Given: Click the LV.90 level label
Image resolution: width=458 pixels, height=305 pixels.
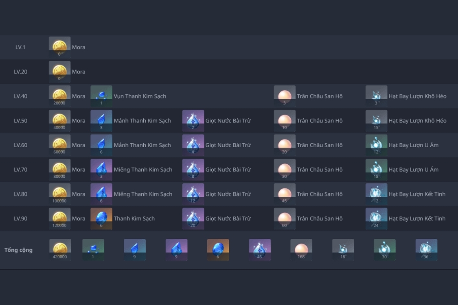Looking at the screenshot, I should tap(20, 219).
